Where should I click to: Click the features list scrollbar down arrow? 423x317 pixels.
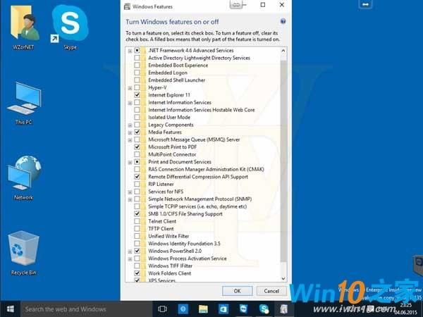(x=283, y=278)
